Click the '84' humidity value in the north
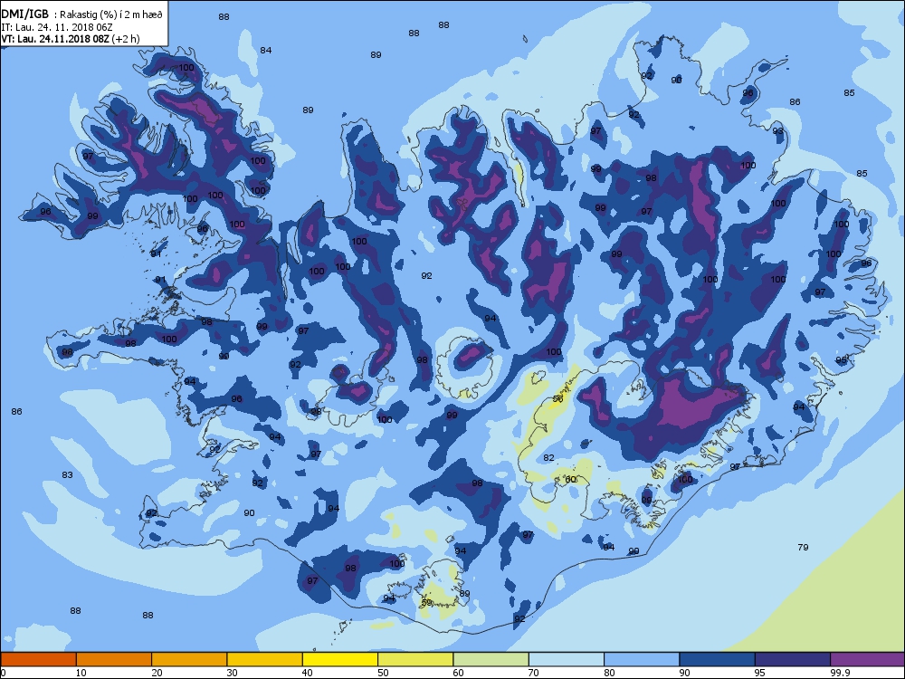Viewport: 905px width, 679px height. [x=265, y=50]
